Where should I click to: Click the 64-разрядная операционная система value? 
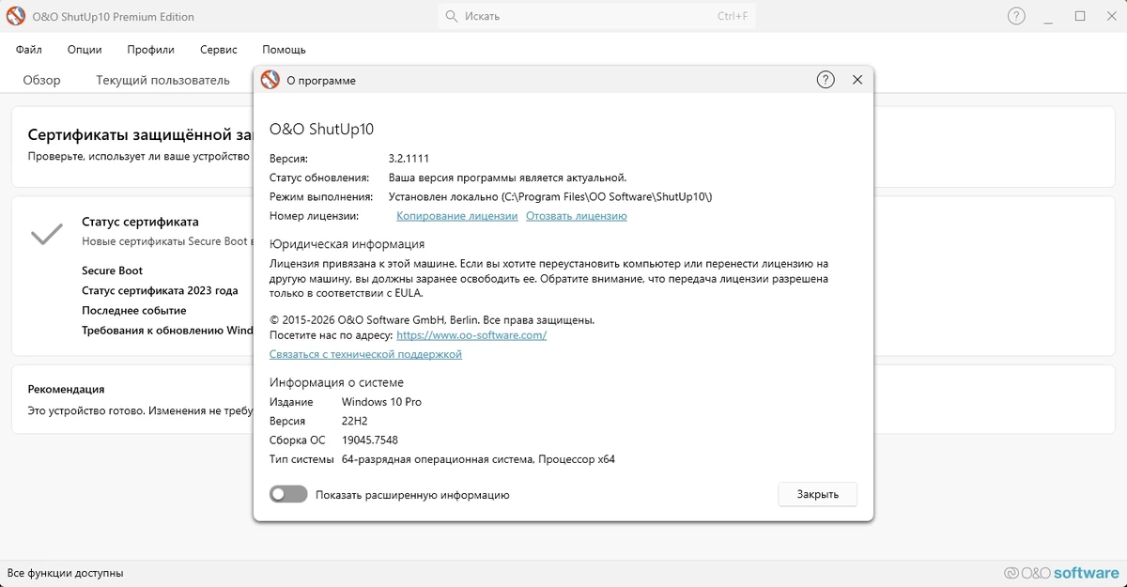478,460
